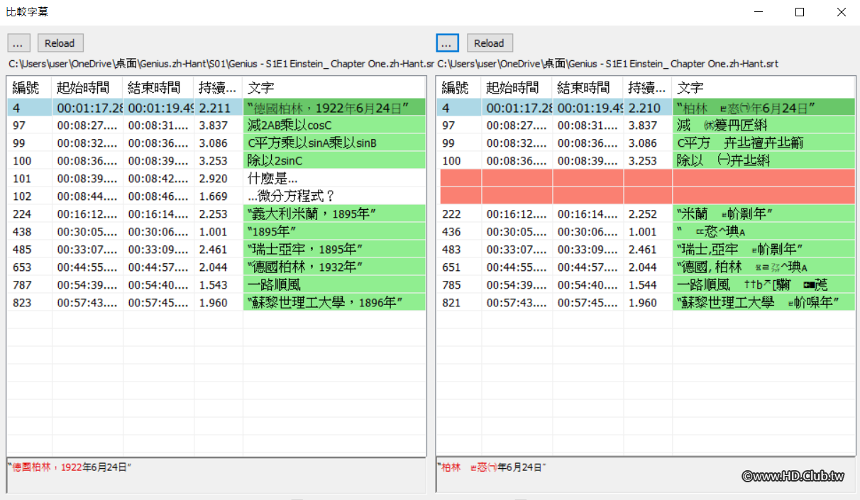This screenshot has height=500, width=860.
Task: Click duration 2.211 in left table
Action: tap(215, 108)
